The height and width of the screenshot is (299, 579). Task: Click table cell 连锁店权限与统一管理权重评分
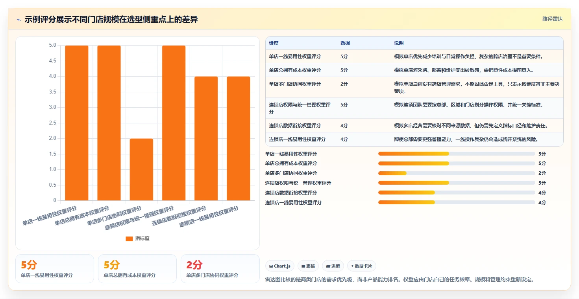pos(300,108)
